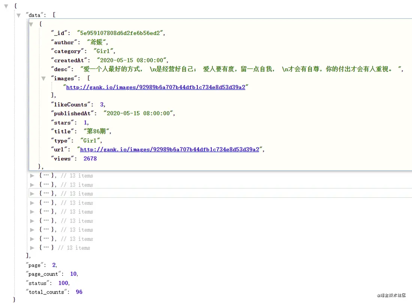The image size is (412, 303).
Task: Click the "url" key name
Action: [59, 150]
